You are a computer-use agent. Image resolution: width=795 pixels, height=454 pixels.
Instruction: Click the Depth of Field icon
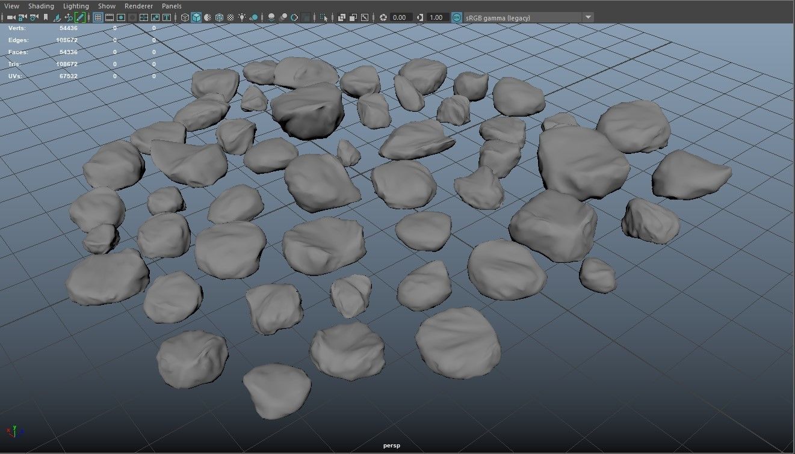[x=306, y=17]
